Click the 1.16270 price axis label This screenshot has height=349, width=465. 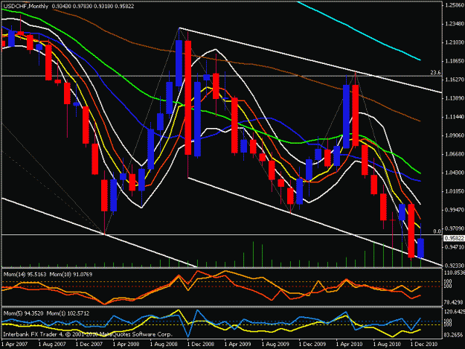(x=455, y=80)
